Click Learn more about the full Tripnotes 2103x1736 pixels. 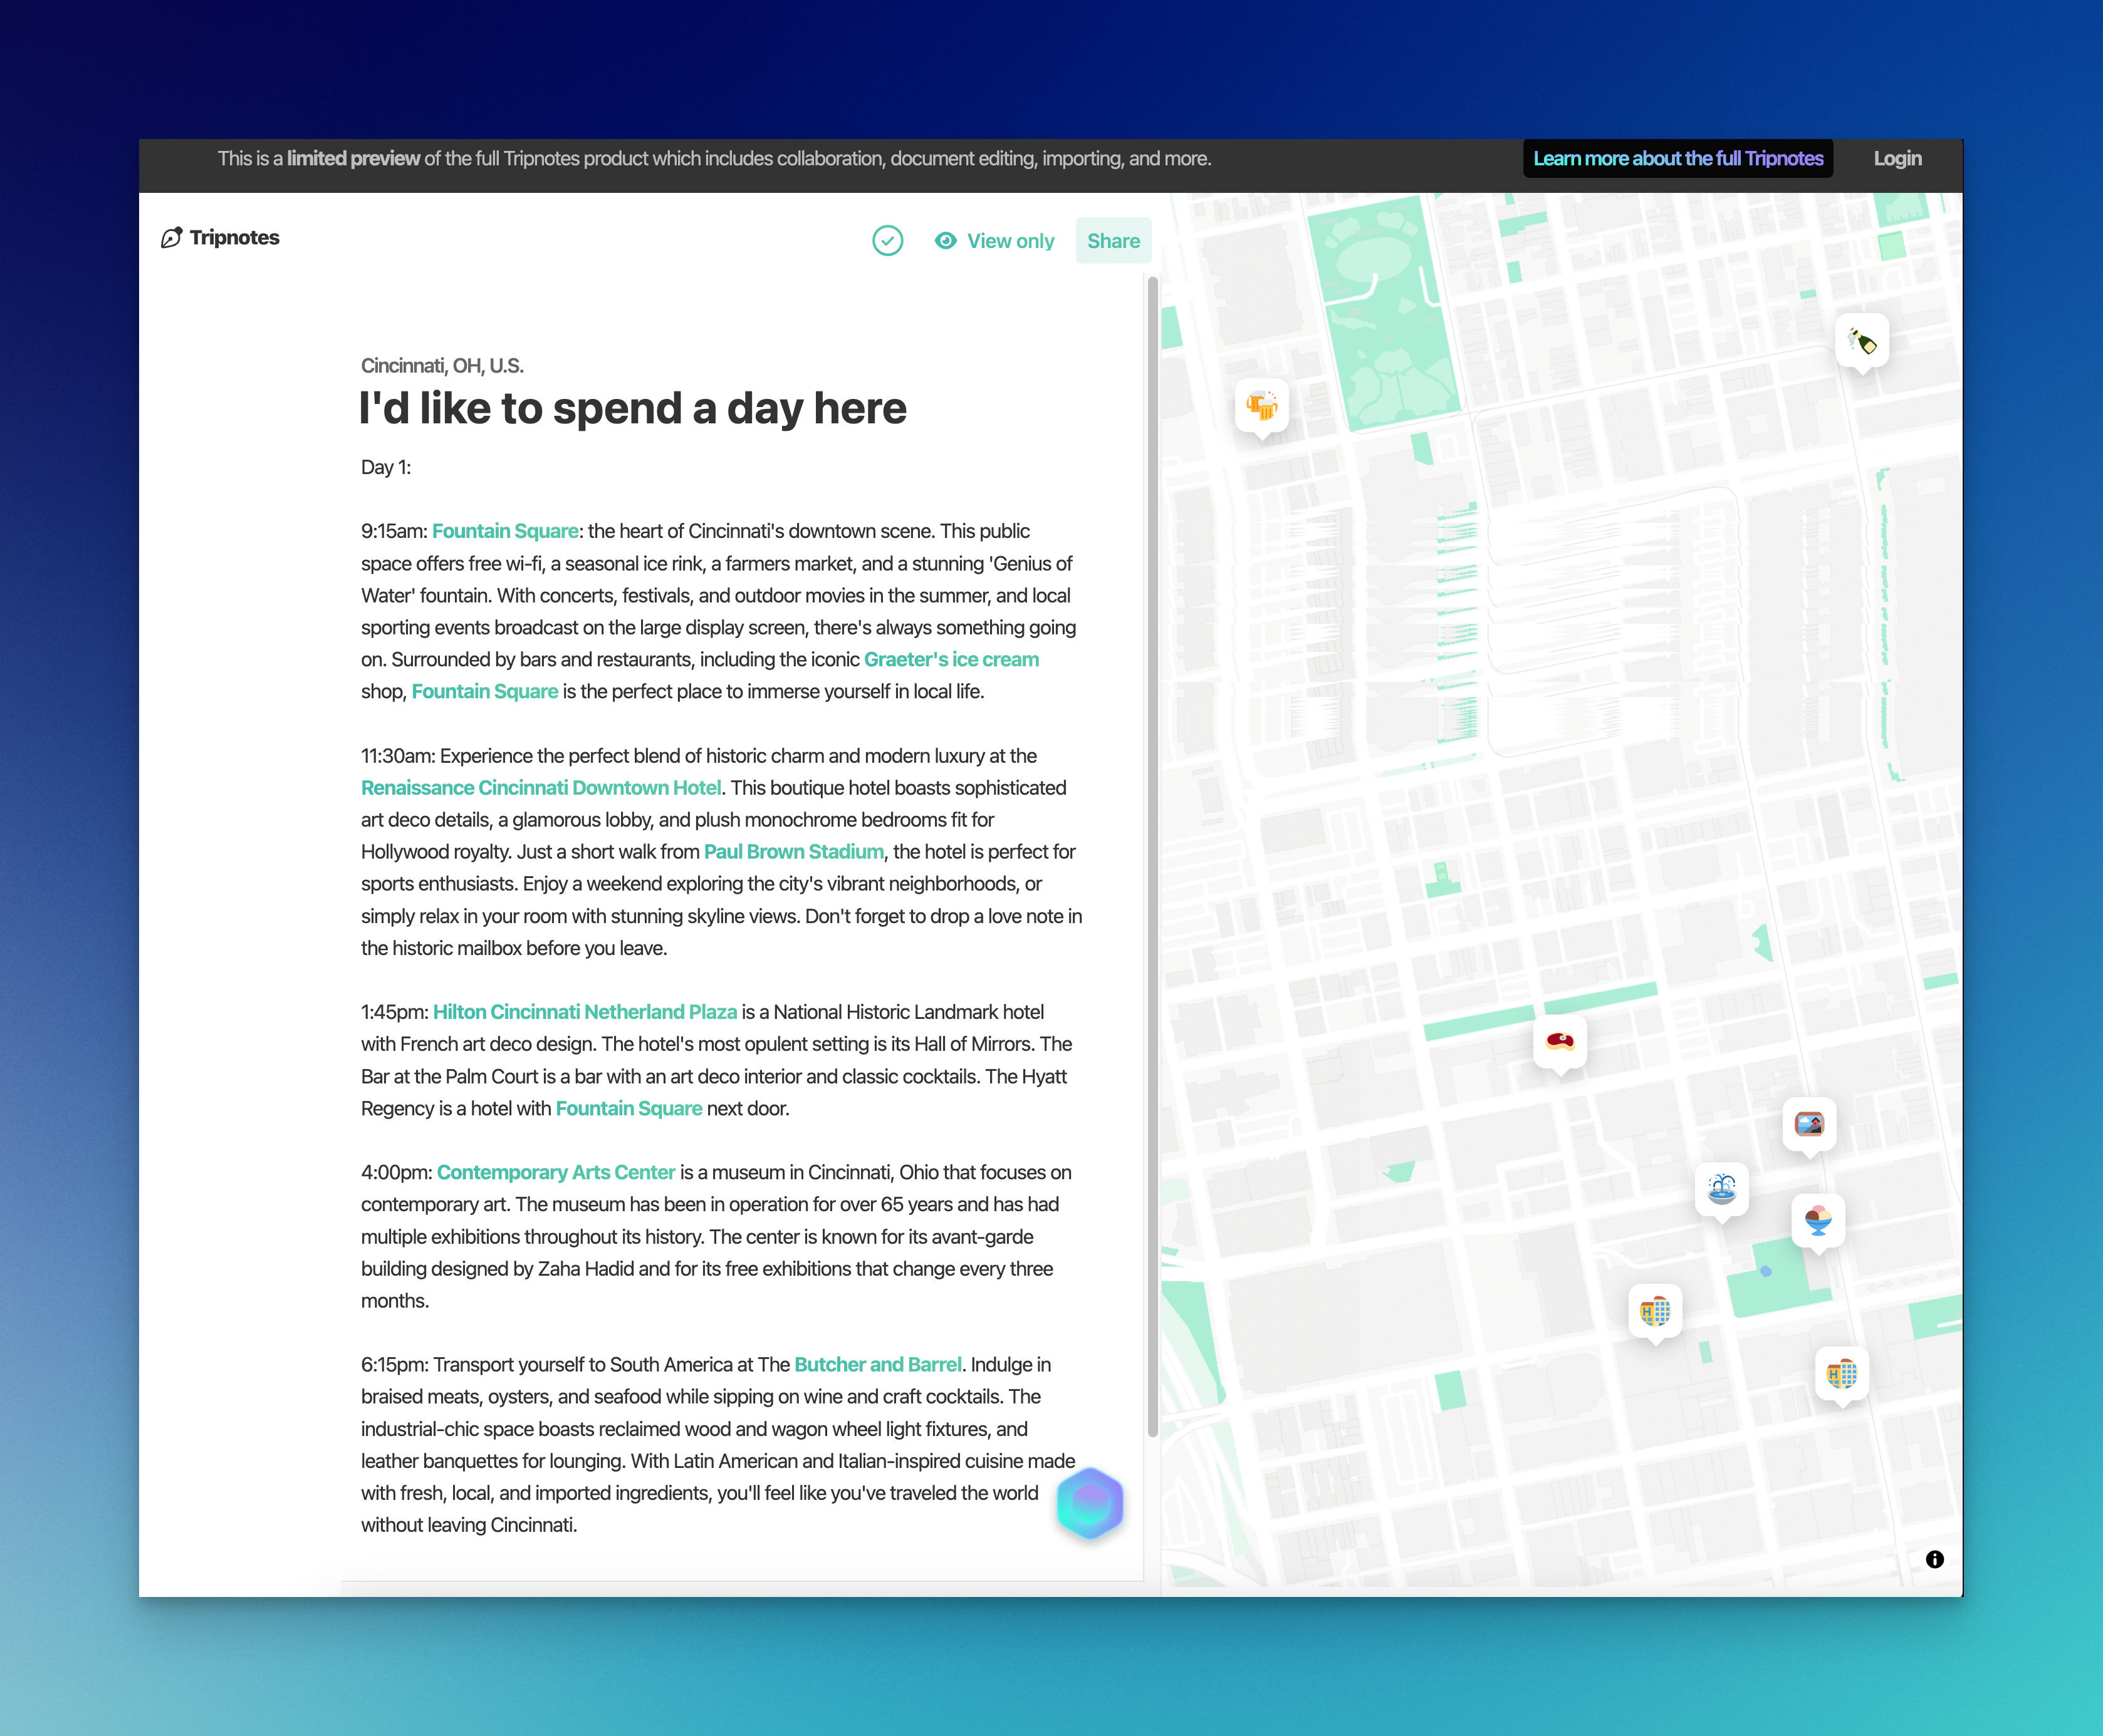point(1678,158)
